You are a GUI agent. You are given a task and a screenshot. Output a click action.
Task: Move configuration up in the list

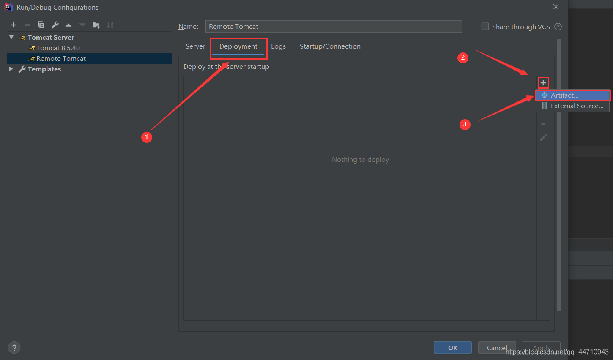pos(68,25)
